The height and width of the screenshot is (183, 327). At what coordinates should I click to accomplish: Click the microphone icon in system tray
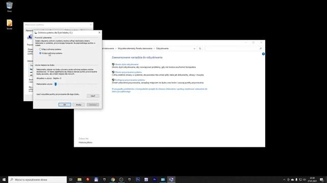coord(296,179)
